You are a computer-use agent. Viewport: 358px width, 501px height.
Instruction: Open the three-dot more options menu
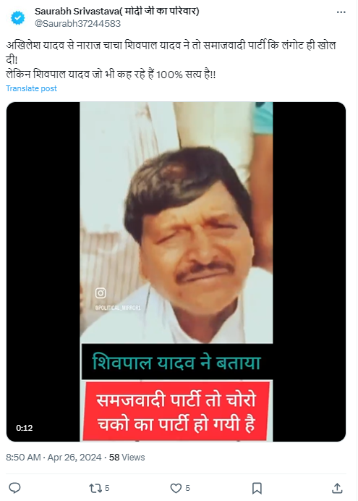341,12
